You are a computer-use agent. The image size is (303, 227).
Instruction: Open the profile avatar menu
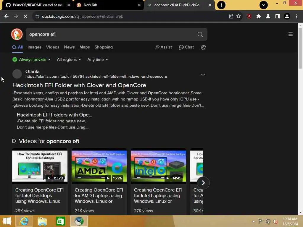pos(287,17)
